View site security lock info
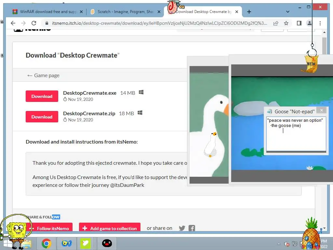Screen dimensions: 333x250 tap(47, 23)
